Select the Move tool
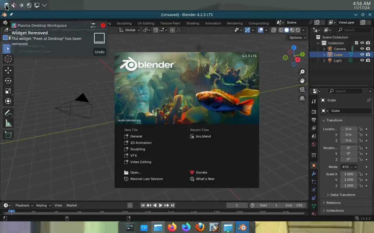 tap(8, 70)
